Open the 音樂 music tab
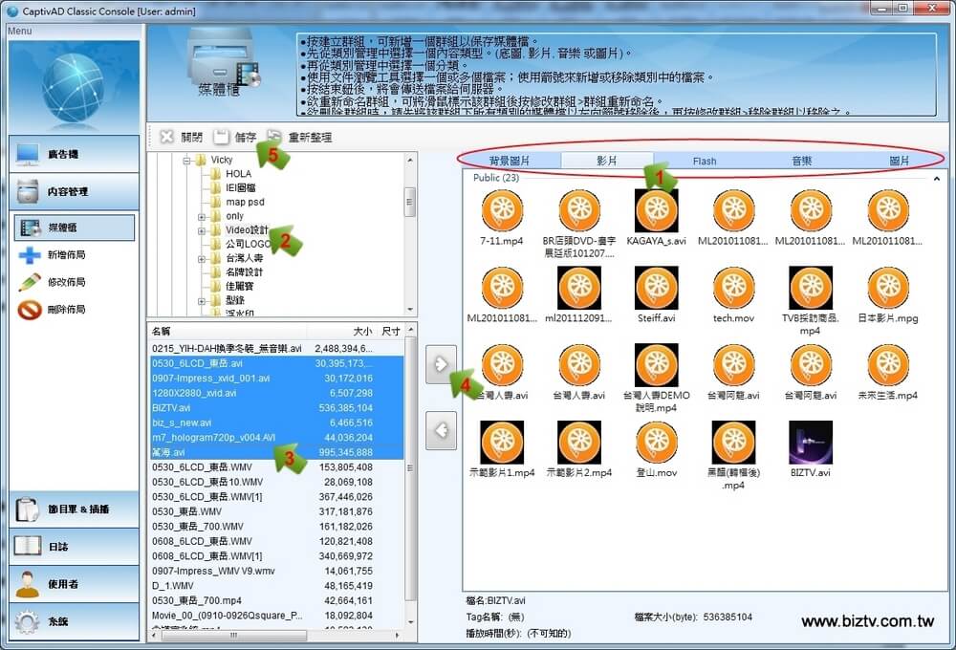The height and width of the screenshot is (650, 956). [x=801, y=161]
